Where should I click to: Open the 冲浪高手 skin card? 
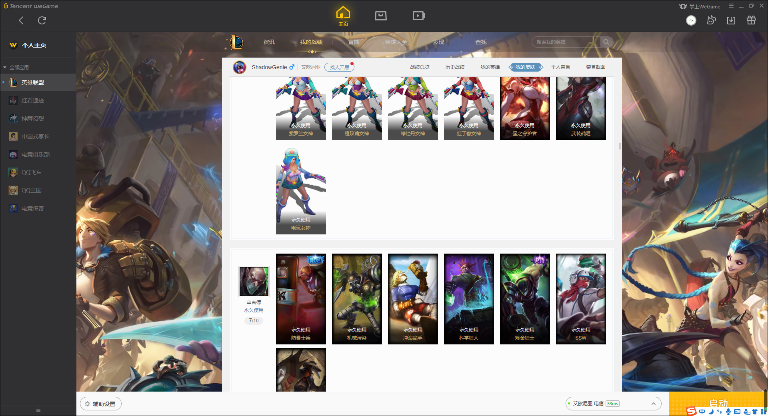(x=413, y=299)
